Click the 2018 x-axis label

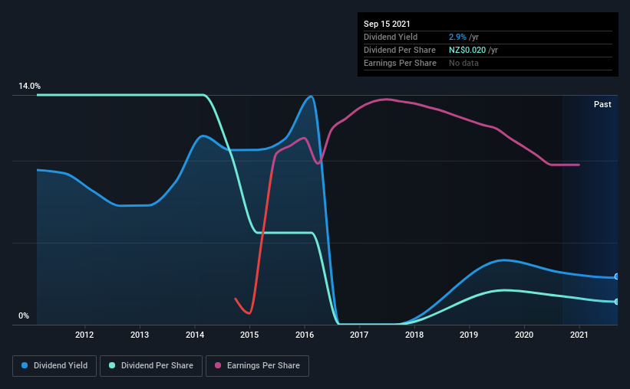tap(414, 335)
